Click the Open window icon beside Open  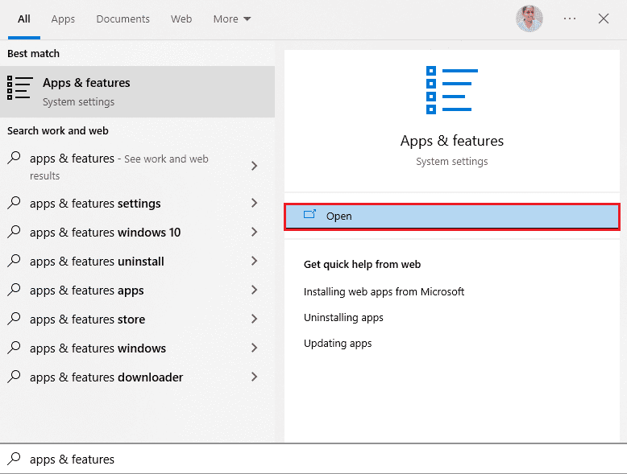(x=310, y=215)
